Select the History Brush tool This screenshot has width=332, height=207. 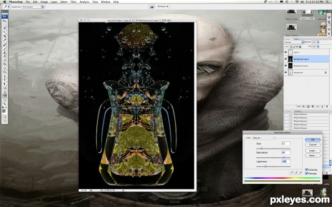pyautogui.click(x=4, y=56)
